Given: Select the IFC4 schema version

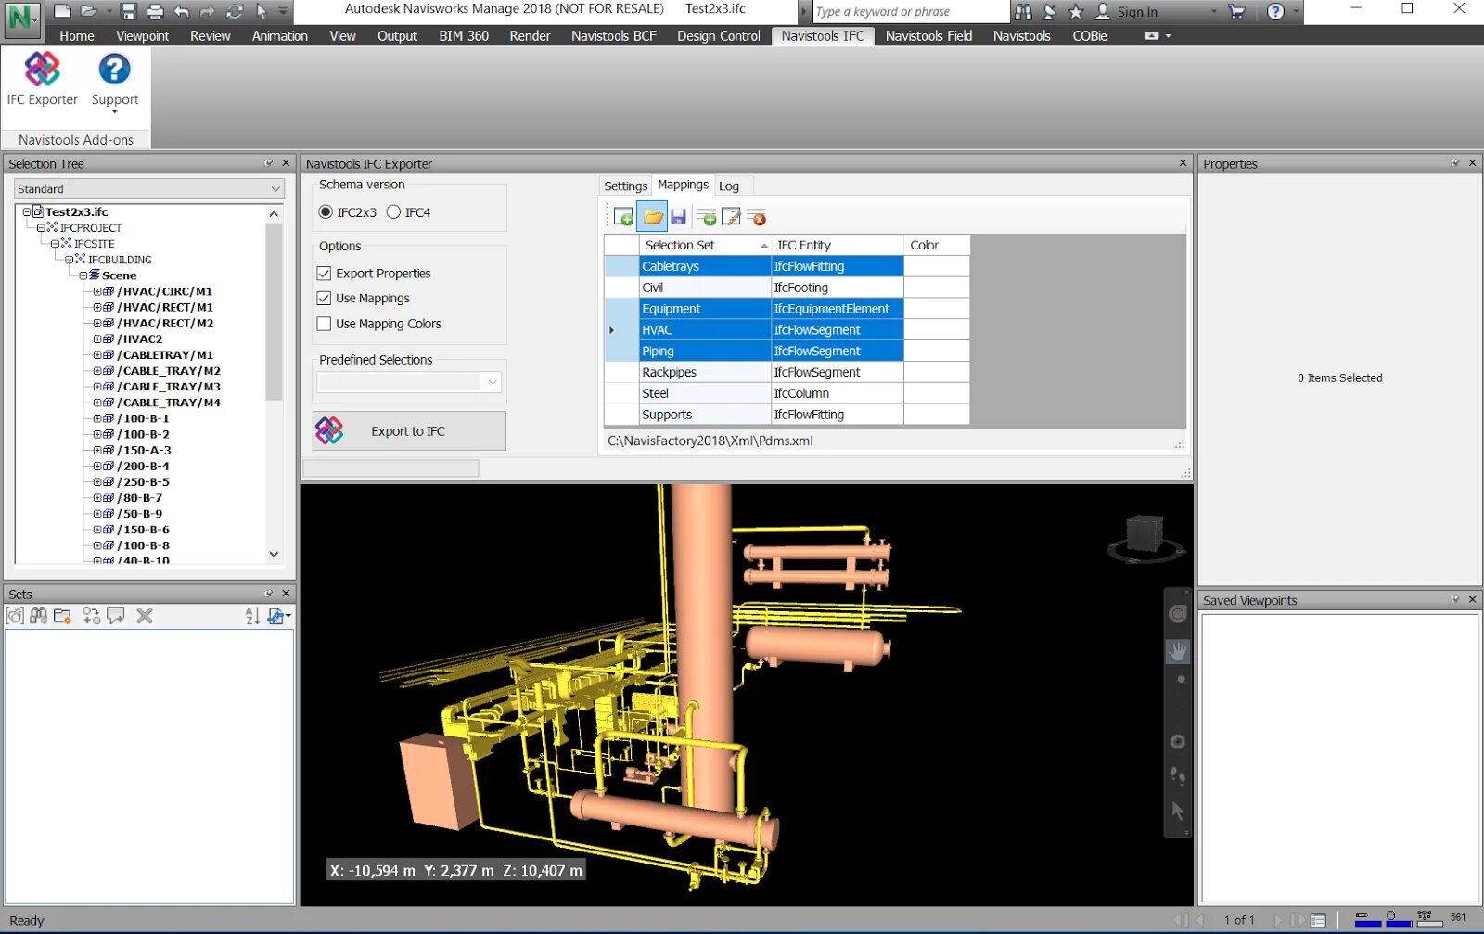Looking at the screenshot, I should point(393,212).
